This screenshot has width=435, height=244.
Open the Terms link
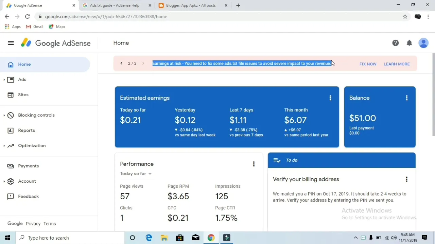50,224
